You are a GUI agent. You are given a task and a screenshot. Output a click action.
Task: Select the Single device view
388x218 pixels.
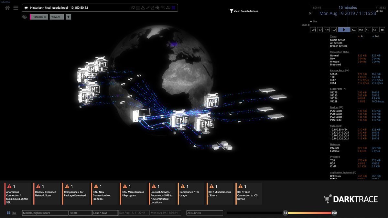point(338,40)
